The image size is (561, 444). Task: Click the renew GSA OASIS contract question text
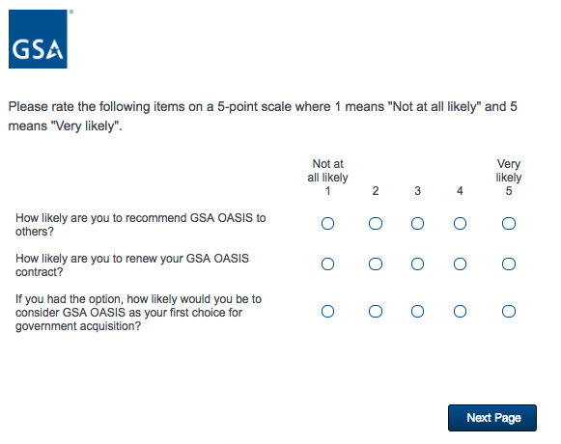coord(132,265)
